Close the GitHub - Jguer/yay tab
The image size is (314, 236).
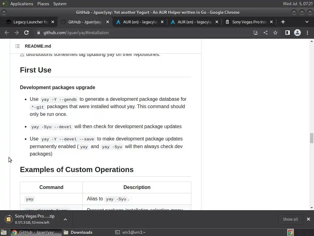108,22
